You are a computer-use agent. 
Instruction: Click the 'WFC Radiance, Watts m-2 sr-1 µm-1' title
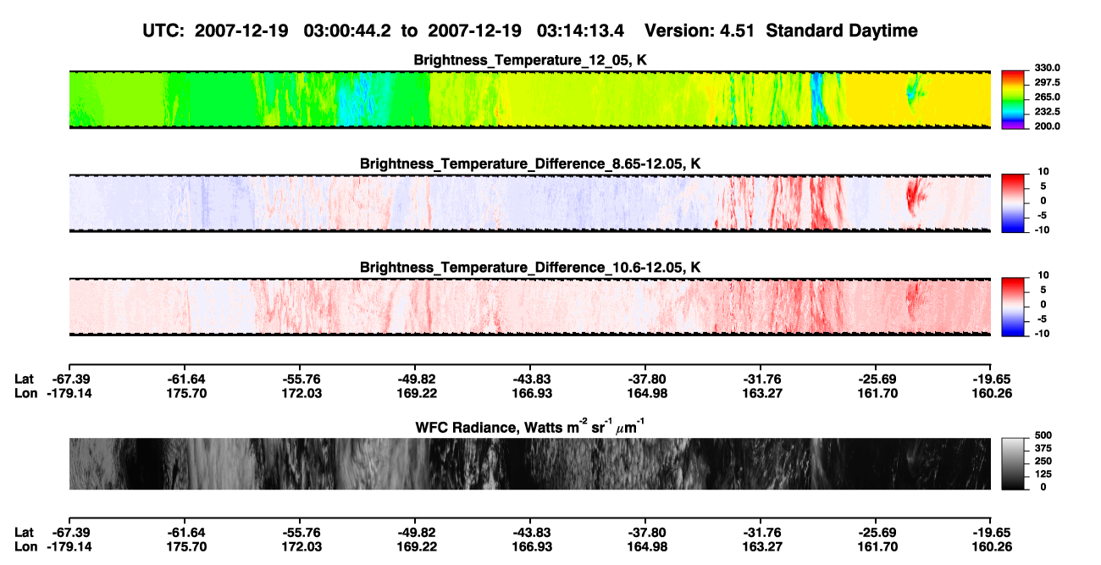click(530, 427)
